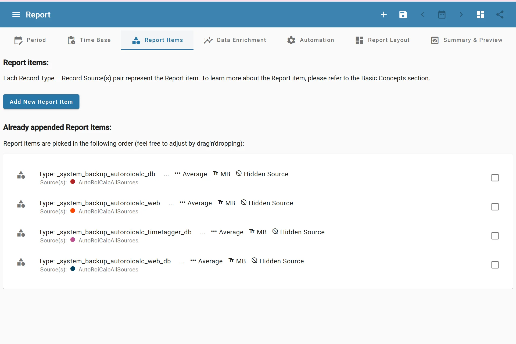Click Average icon in _system_backup_autoroicalc_db row
The width and height of the screenshot is (516, 344).
click(177, 173)
